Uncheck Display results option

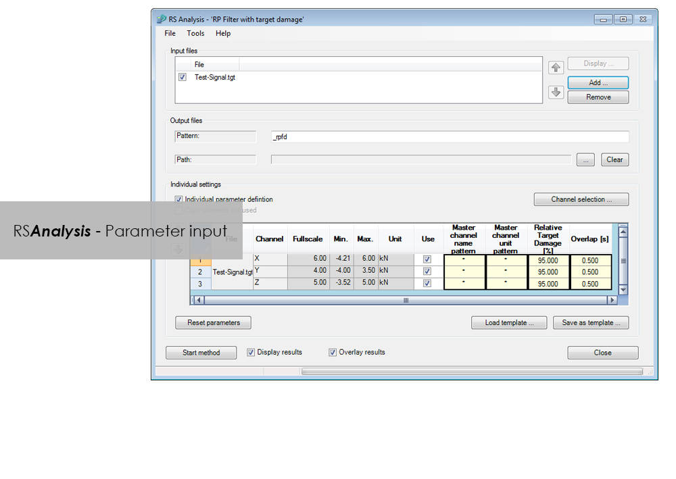(x=251, y=352)
